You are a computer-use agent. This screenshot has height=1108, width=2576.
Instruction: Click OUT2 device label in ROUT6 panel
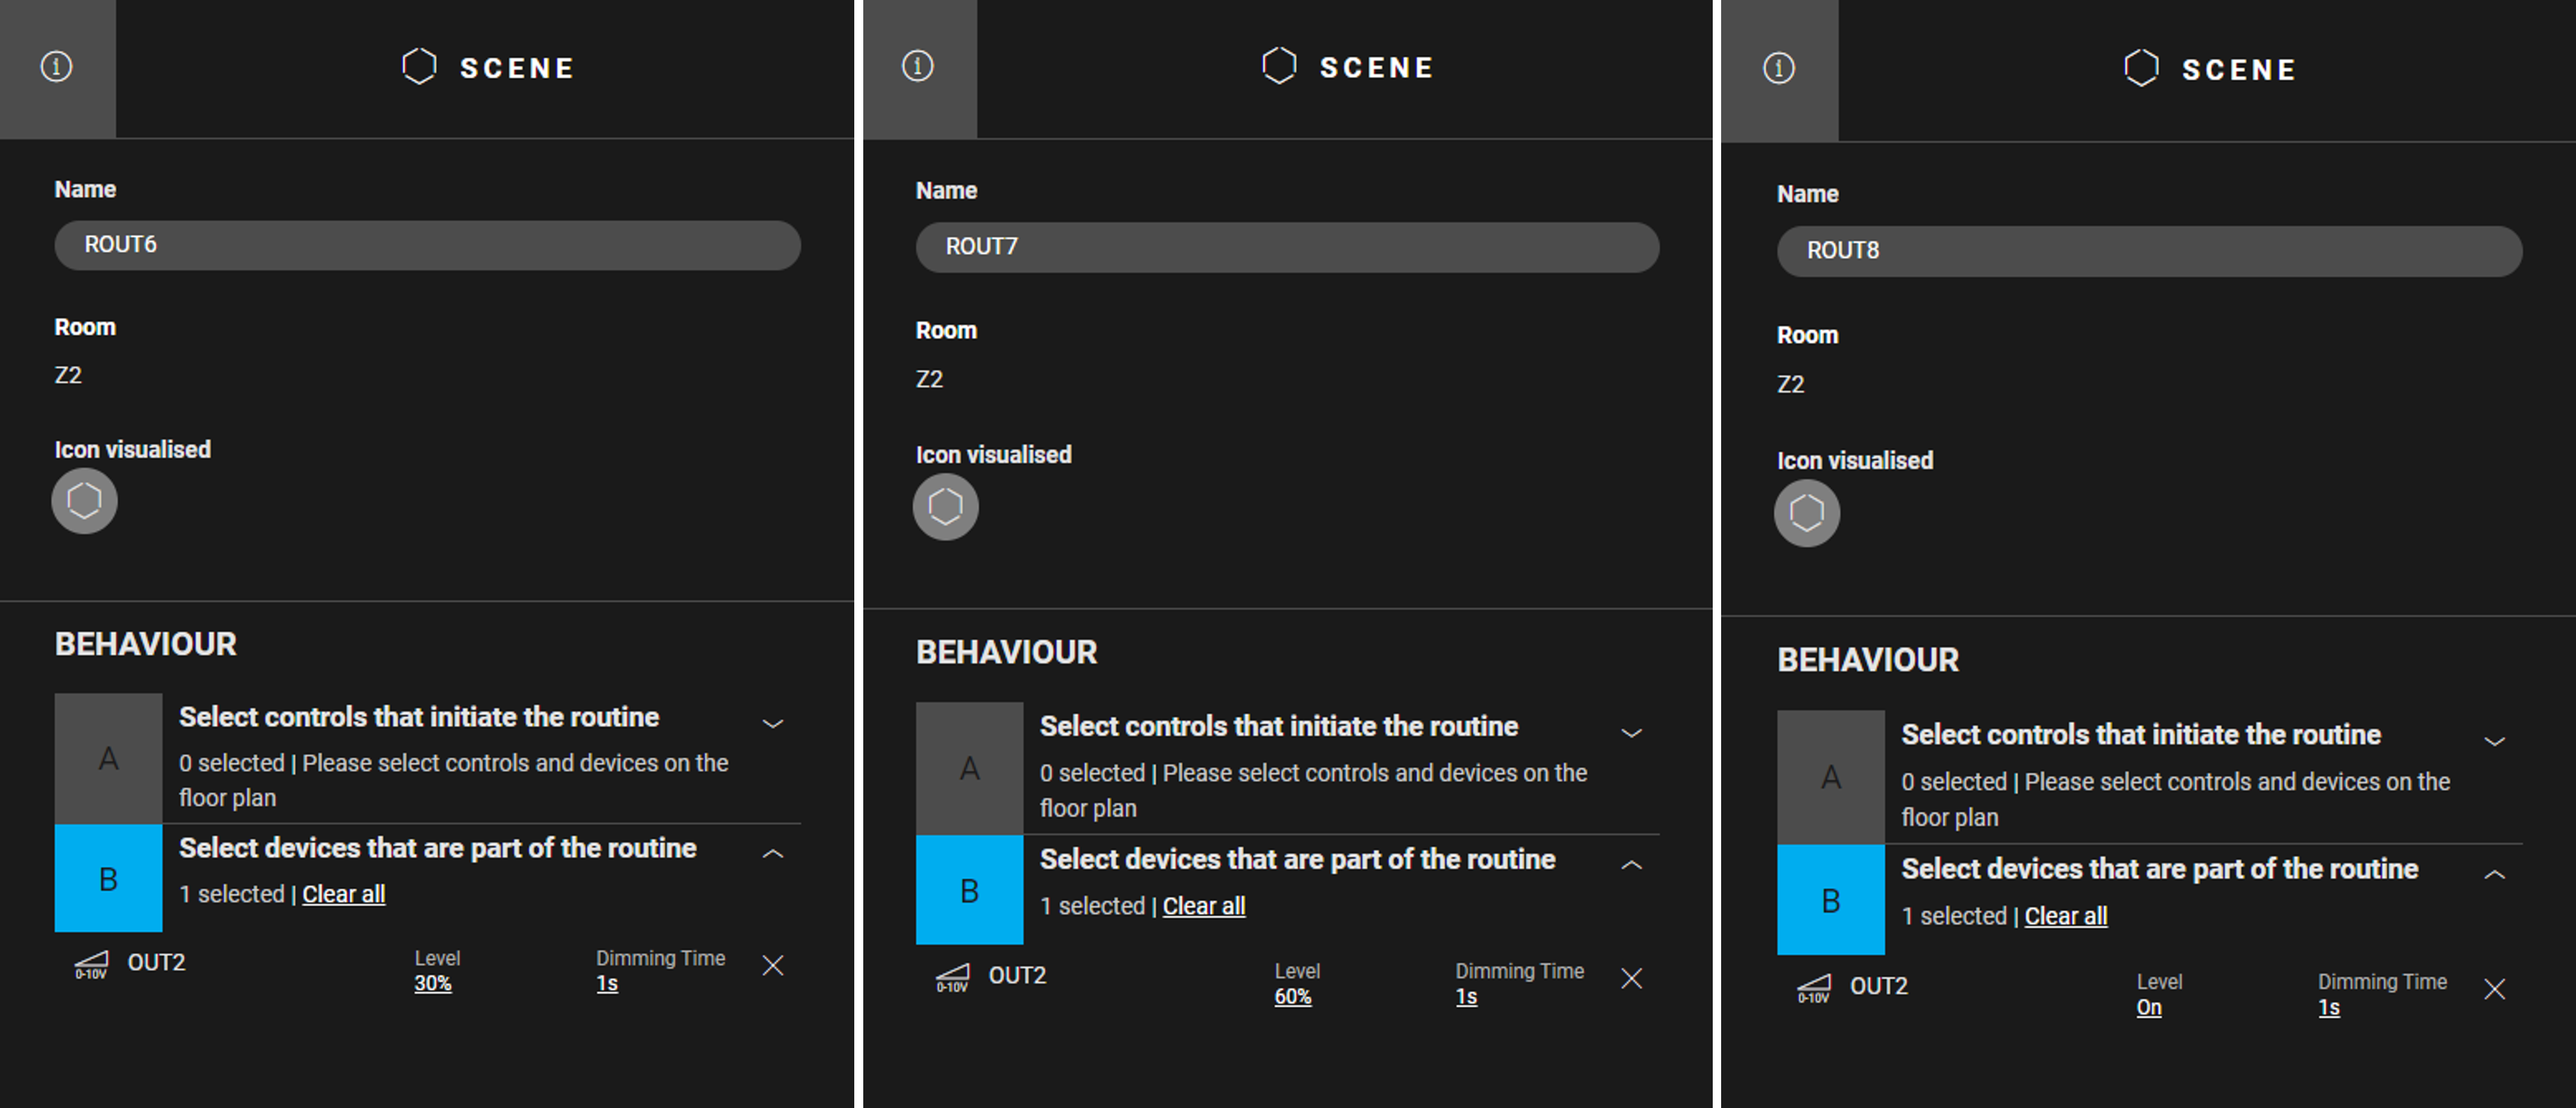[157, 962]
